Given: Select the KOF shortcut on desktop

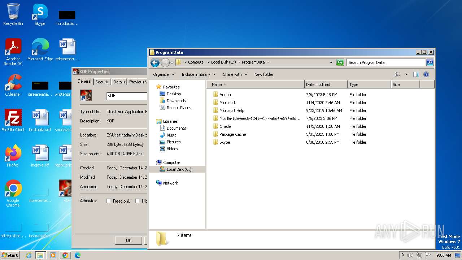Looking at the screenshot, I should [x=65, y=191].
